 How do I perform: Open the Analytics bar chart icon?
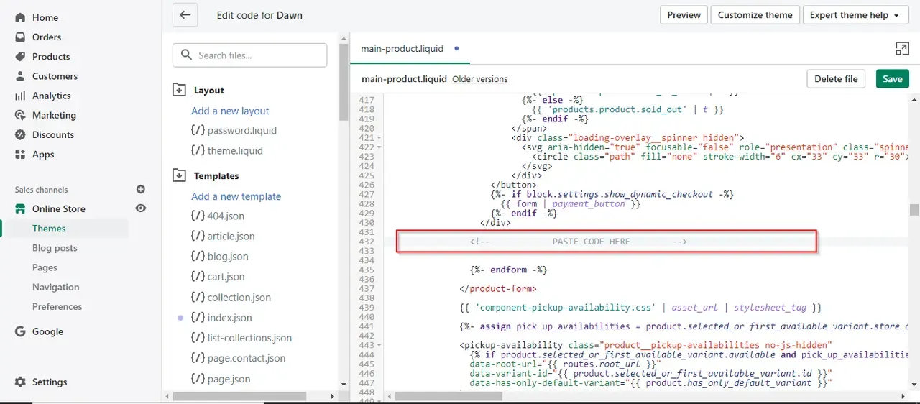click(x=20, y=96)
